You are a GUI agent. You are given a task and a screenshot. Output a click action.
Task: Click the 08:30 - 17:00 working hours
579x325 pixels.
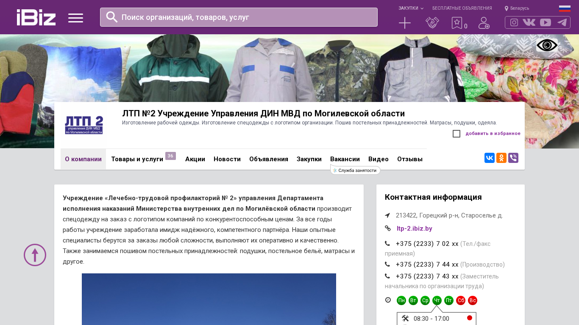[x=431, y=319]
